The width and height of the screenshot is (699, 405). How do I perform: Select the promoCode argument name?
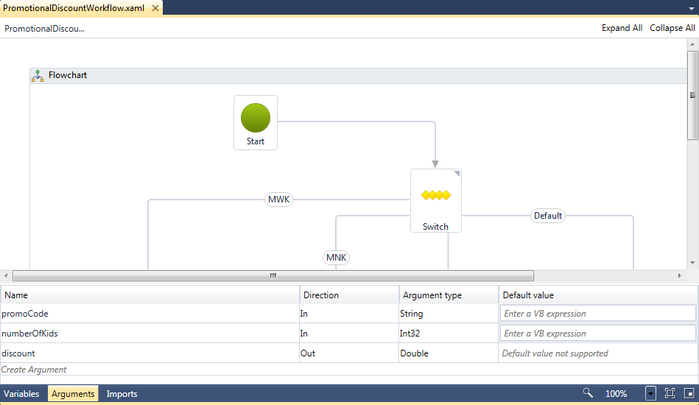[x=25, y=314]
